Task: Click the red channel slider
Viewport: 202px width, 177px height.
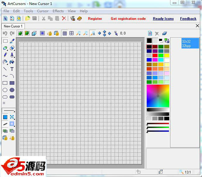Action: coord(158,124)
